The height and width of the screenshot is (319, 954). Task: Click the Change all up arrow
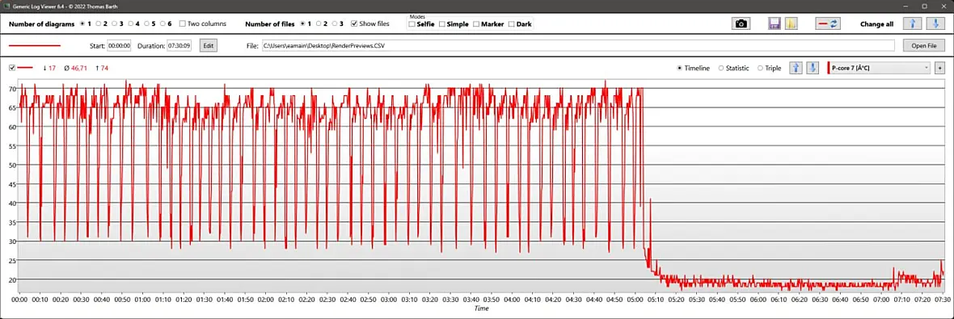[x=911, y=23]
